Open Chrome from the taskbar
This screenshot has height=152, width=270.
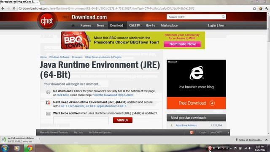point(30,148)
